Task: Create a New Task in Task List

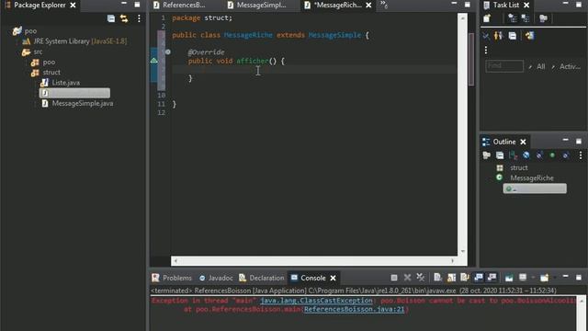Action: point(487,18)
